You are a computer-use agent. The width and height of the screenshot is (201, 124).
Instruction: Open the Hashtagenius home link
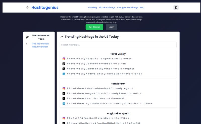point(45,7)
